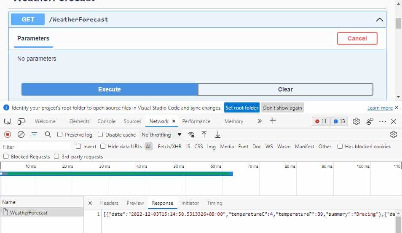Switch to request Preview tab

coord(135,203)
